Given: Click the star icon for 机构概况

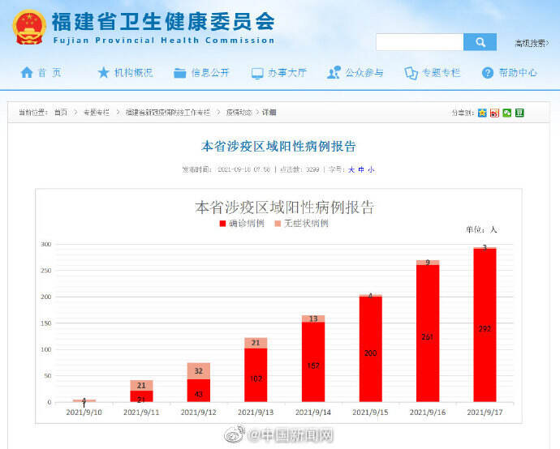Looking at the screenshot, I should [103, 72].
